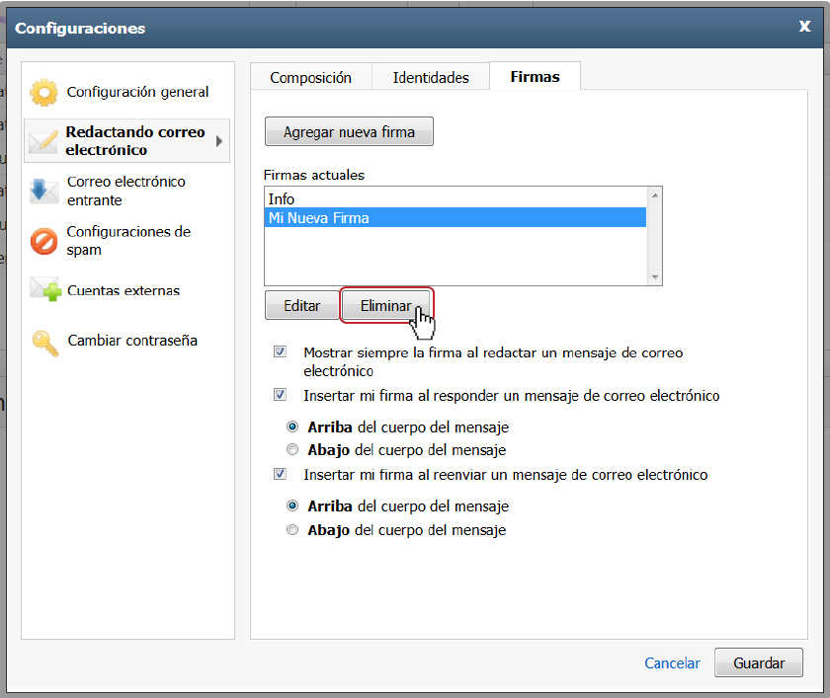Viewport: 830px width, 698px height.
Task: Close the Configuraciones dialog with X
Action: [x=804, y=27]
